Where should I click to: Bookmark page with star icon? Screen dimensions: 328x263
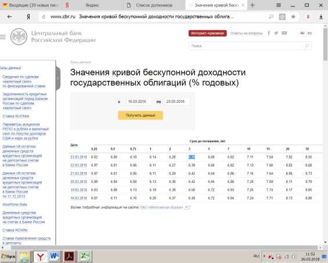(x=293, y=16)
